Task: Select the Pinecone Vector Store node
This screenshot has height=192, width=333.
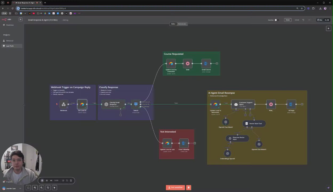Action: [237, 138]
